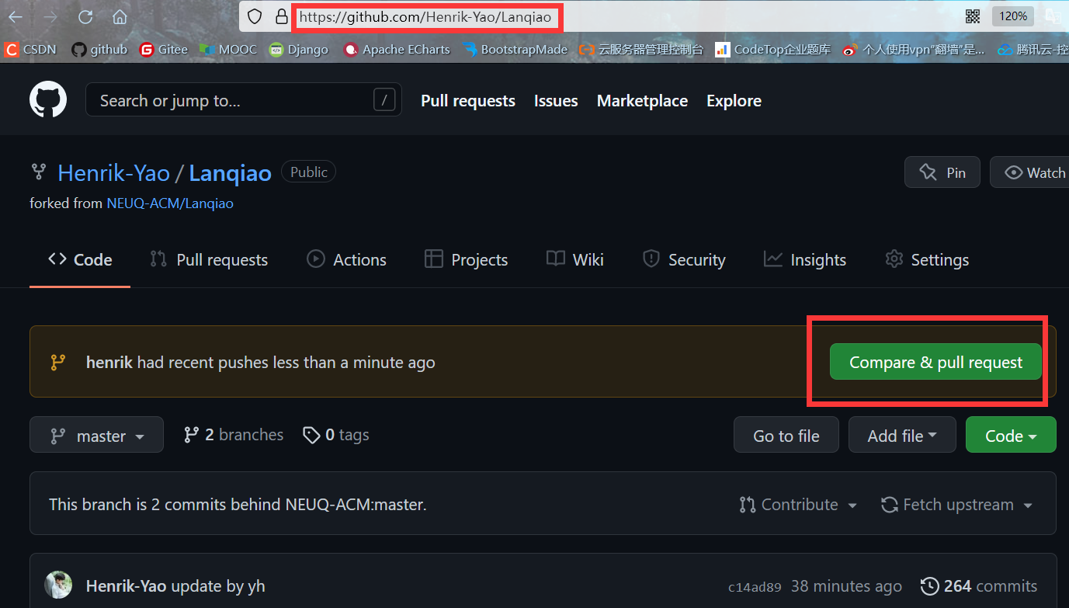The width and height of the screenshot is (1069, 608).
Task: Focus the Search or jump to field
Action: pyautogui.click(x=243, y=100)
